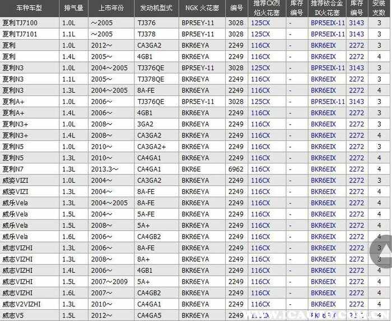This screenshot has width=392, height=321.
Task: Open the 116CX link in the 夏利N5 1.0L row
Action: point(260,147)
